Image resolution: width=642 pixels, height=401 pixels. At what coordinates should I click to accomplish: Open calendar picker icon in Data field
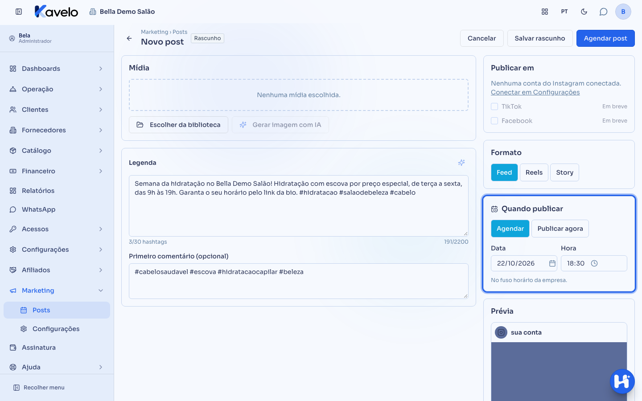point(552,263)
